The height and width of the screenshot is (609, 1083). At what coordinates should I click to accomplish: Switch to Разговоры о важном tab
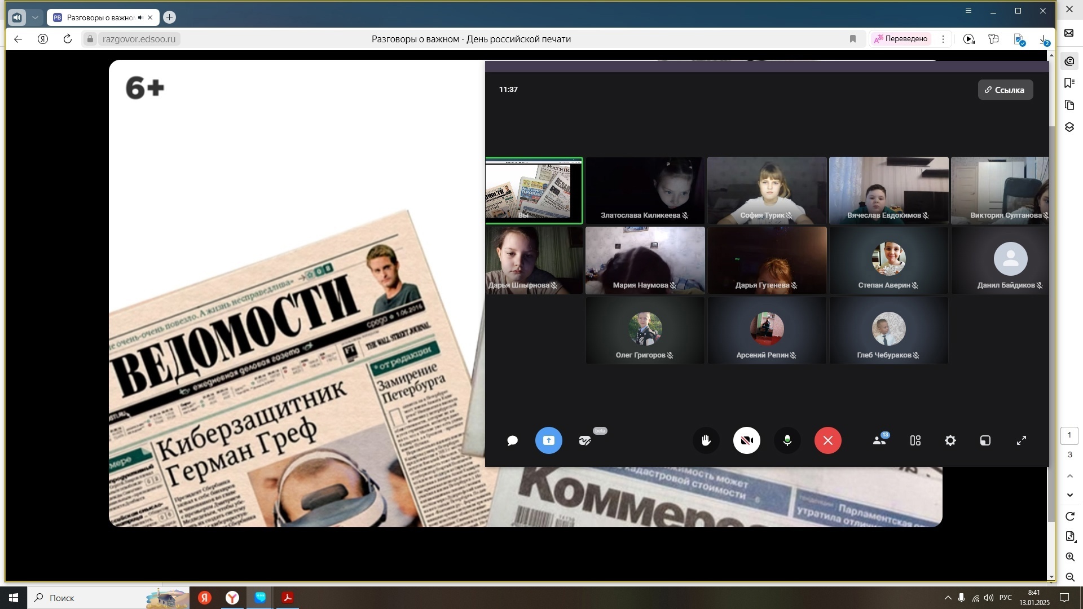click(103, 17)
